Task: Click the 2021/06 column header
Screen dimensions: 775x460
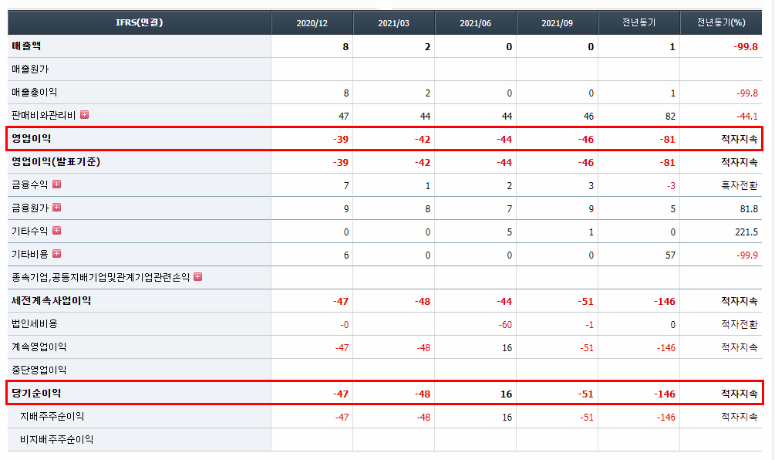Action: [476, 22]
